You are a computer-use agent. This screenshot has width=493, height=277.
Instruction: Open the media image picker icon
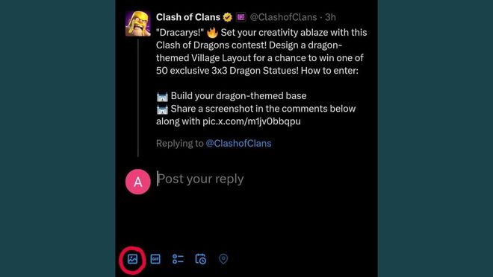[132, 259]
